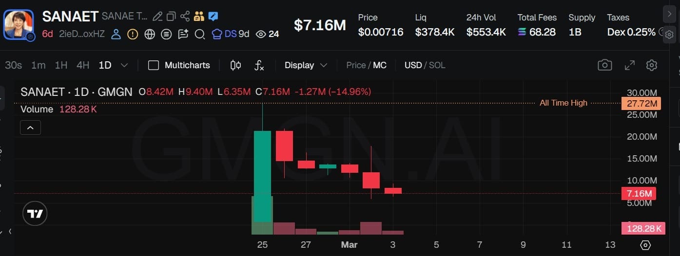Viewport: 680px width, 256px height.
Task: Switch currency to SOL
Action: tap(437, 65)
